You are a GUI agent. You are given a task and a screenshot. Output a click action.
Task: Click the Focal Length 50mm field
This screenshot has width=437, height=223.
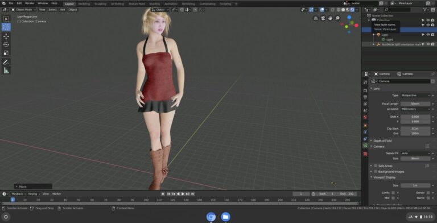point(415,104)
